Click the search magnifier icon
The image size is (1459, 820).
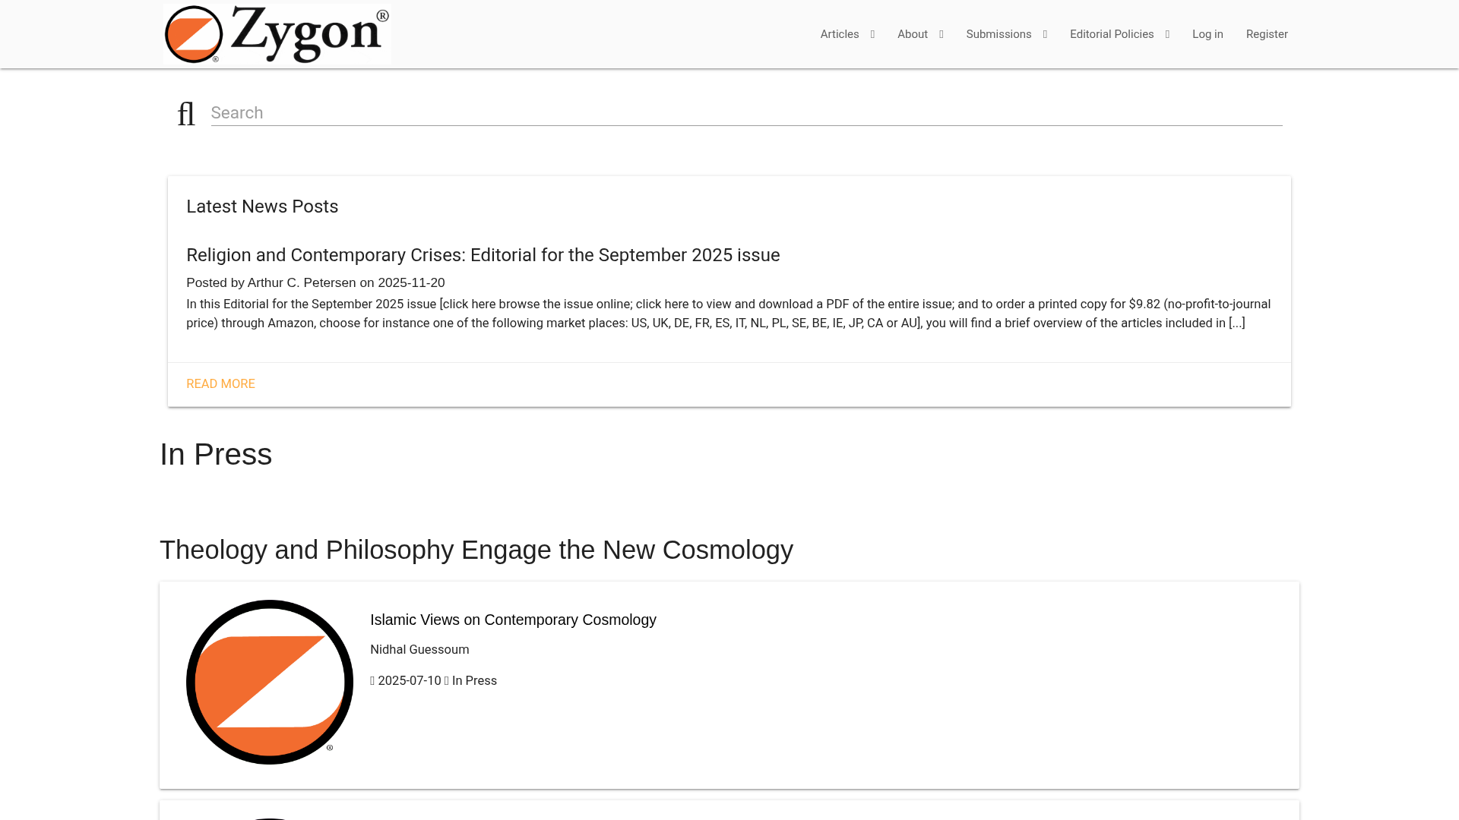click(x=186, y=113)
